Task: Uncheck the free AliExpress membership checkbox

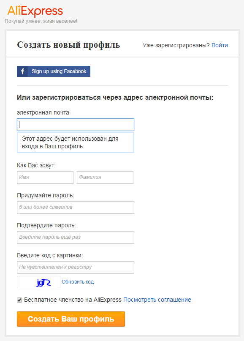Action: pos(19,300)
